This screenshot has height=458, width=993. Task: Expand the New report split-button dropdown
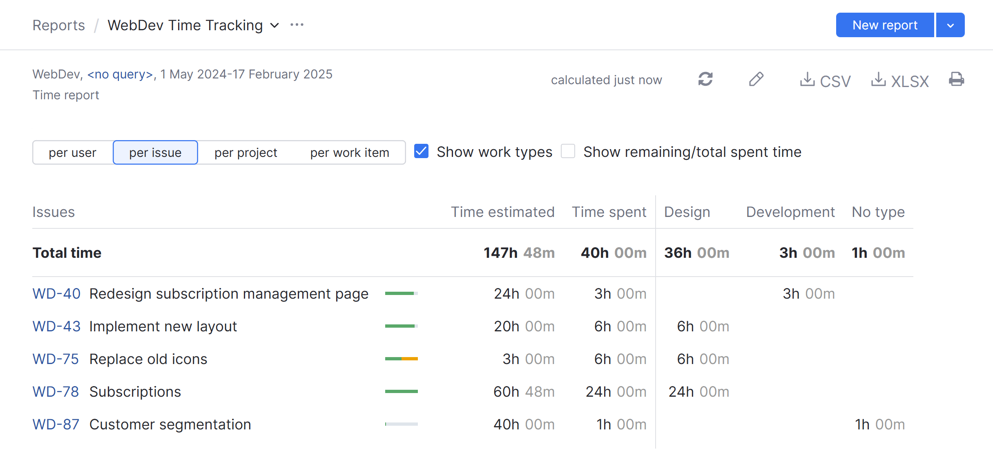point(950,25)
